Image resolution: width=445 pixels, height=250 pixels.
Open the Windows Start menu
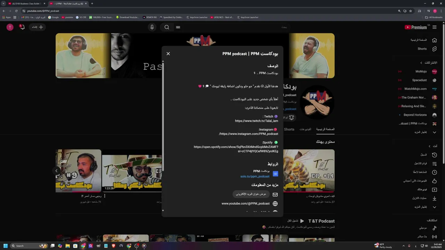pyautogui.click(x=6, y=246)
